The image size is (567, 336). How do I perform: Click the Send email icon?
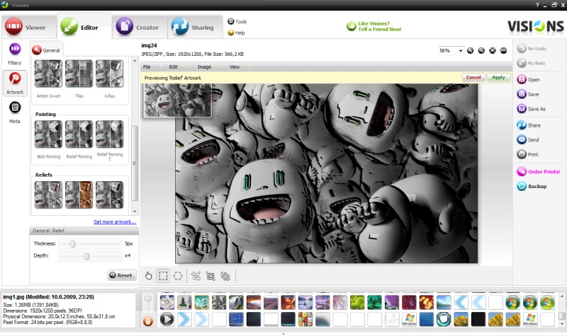(522, 139)
